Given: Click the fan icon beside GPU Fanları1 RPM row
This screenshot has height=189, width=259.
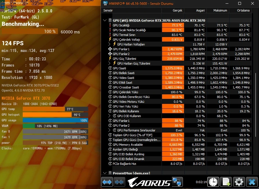Looking at the screenshot, I should tap(110, 49).
